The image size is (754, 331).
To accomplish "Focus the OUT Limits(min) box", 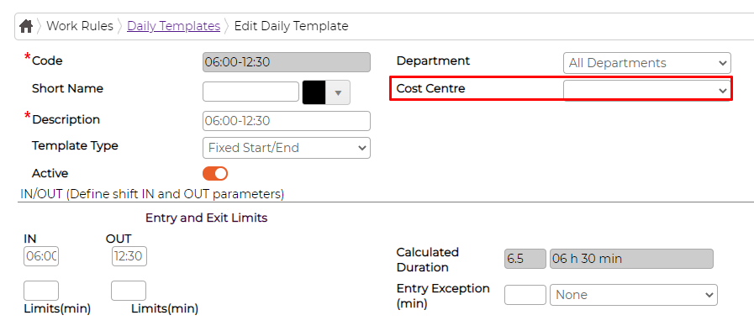I will point(129,292).
